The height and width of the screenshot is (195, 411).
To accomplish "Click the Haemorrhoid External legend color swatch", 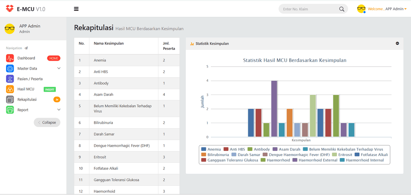I will (x=295, y=160).
